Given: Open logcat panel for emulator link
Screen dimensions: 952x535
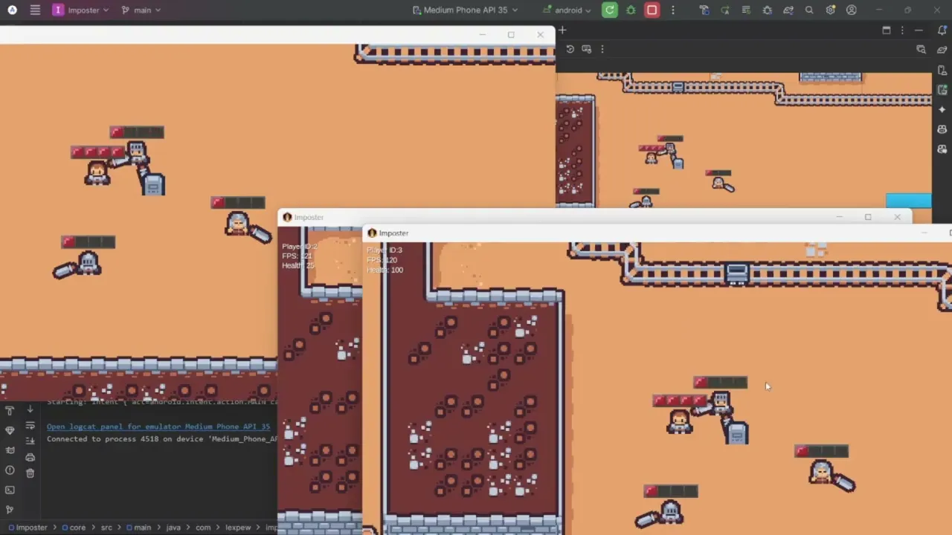Looking at the screenshot, I should click(158, 427).
